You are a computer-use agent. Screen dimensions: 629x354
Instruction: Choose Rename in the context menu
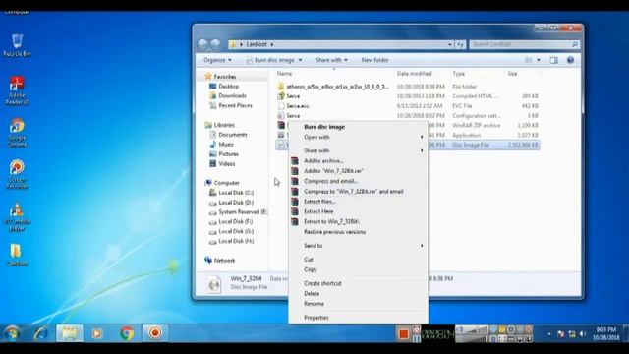click(358, 304)
